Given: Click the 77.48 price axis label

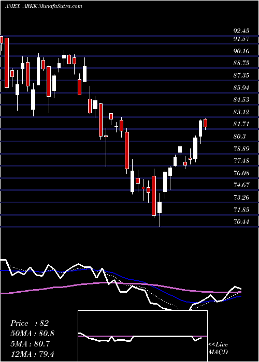Looking at the screenshot, I should 241,161.
